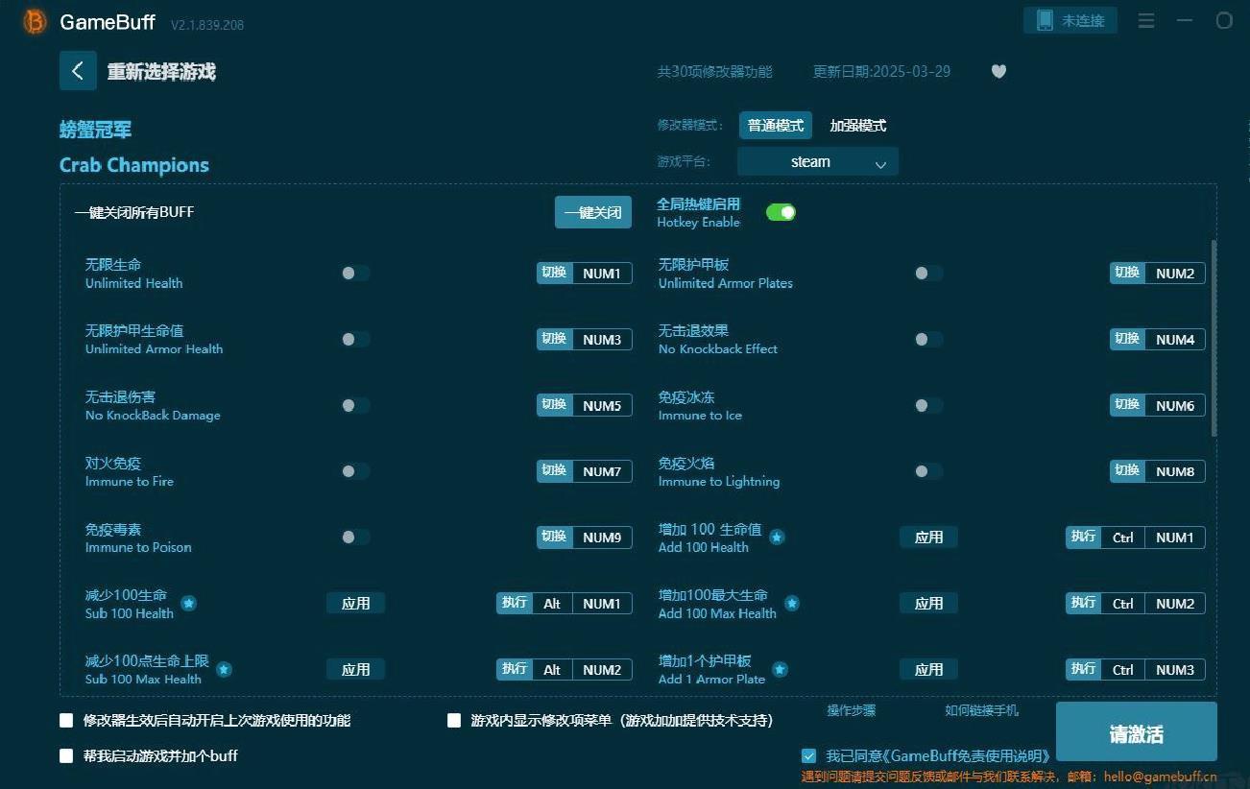Switch on No Knockback Effect
The image size is (1250, 789).
(x=928, y=339)
